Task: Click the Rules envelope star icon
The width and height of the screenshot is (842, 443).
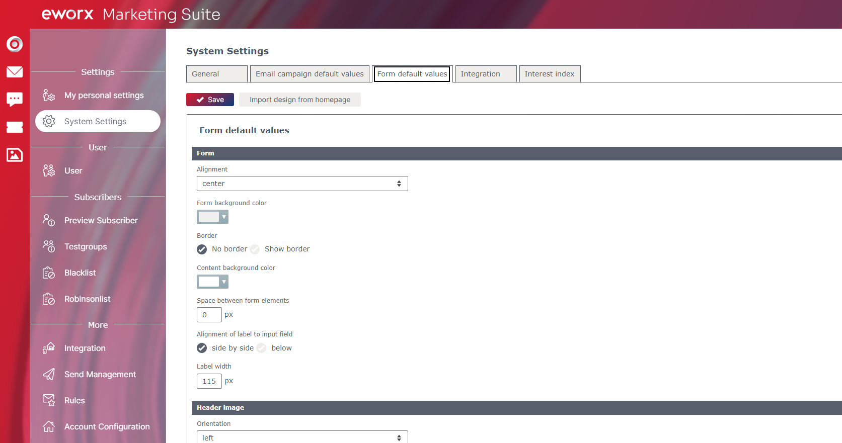Action: pos(49,400)
